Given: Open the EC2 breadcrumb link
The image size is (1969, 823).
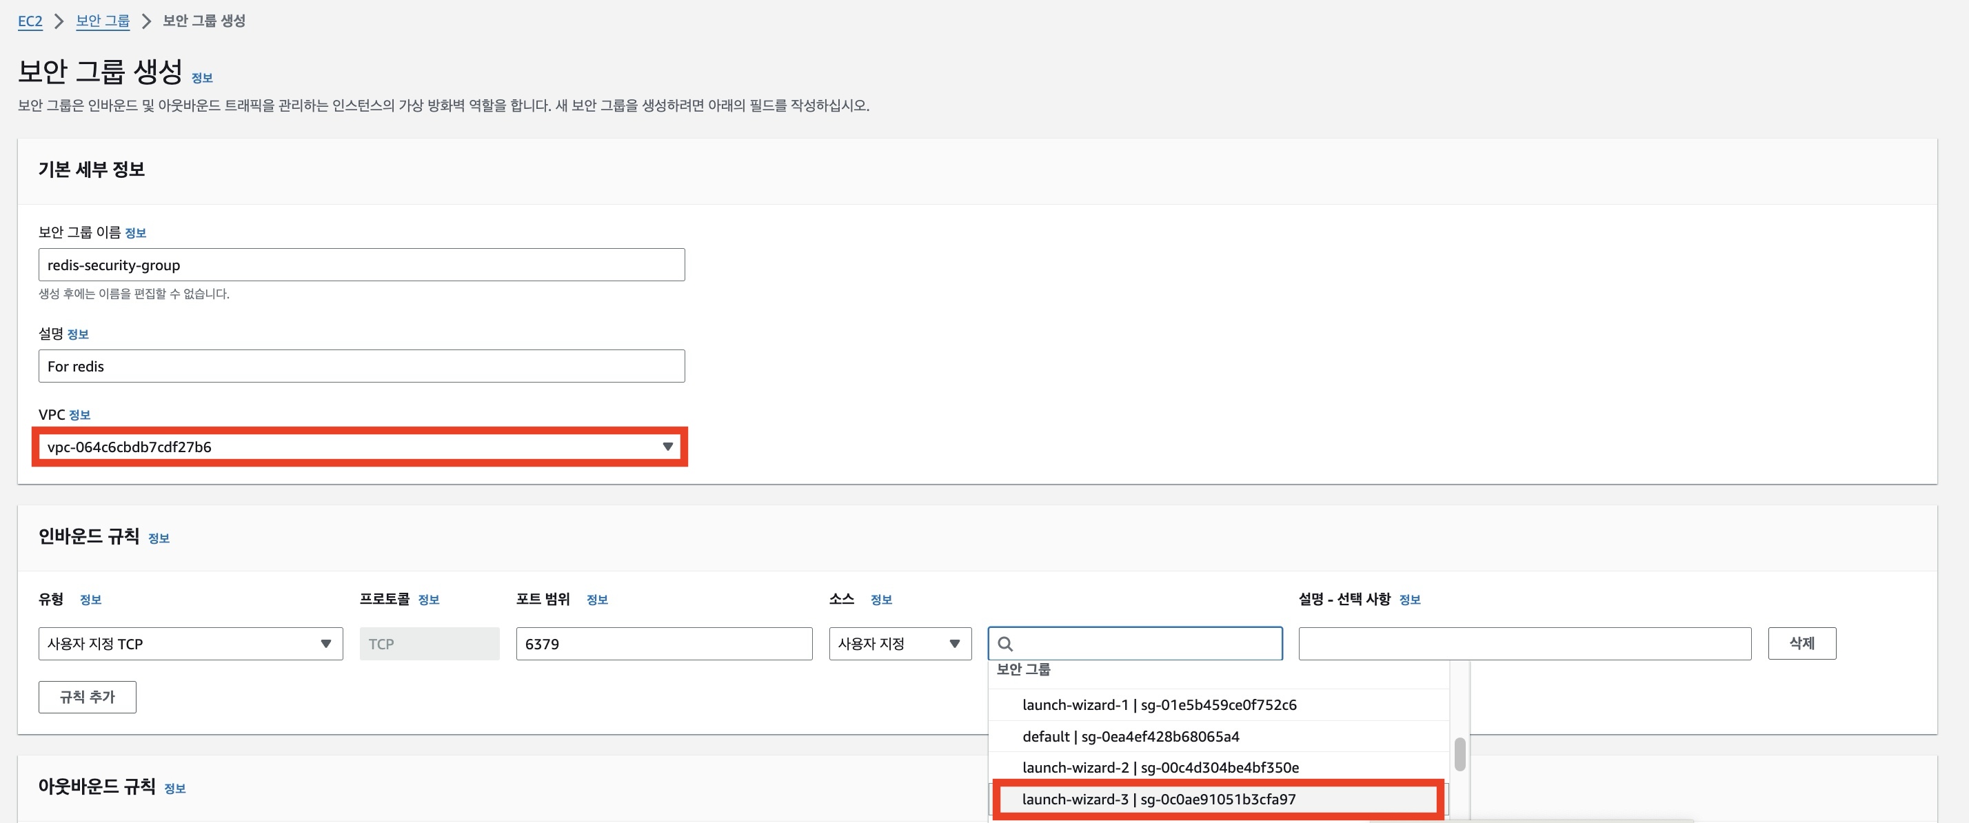Looking at the screenshot, I should (x=30, y=21).
